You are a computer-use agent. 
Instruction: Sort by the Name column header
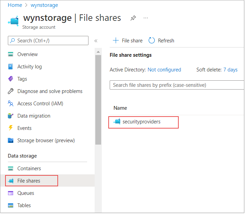tap(120, 108)
